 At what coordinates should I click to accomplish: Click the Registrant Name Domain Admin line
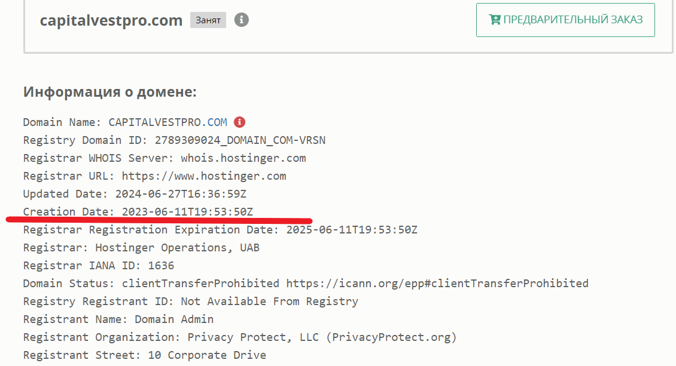[x=118, y=319]
